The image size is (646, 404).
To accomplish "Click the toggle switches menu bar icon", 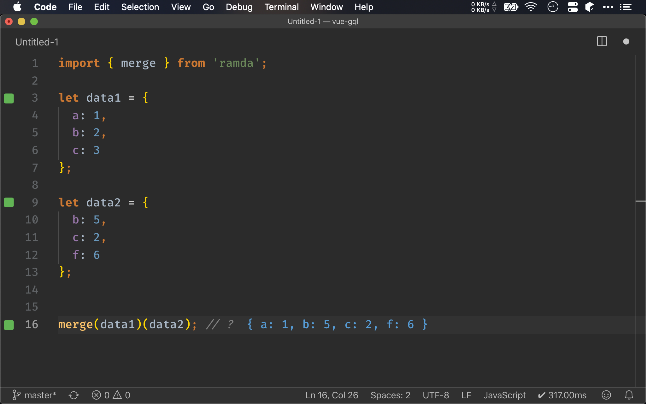I will click(573, 7).
